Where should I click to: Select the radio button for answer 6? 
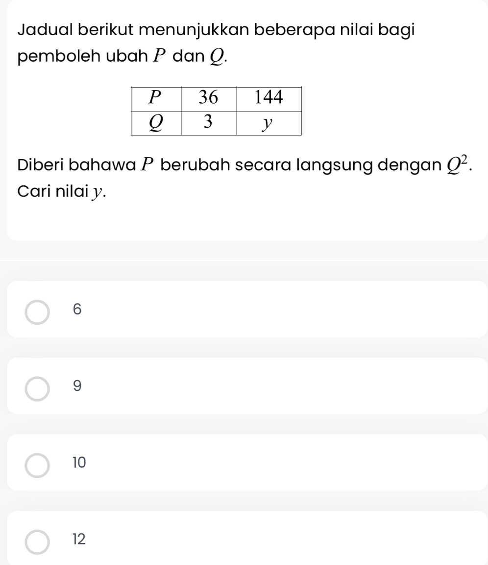37,312
